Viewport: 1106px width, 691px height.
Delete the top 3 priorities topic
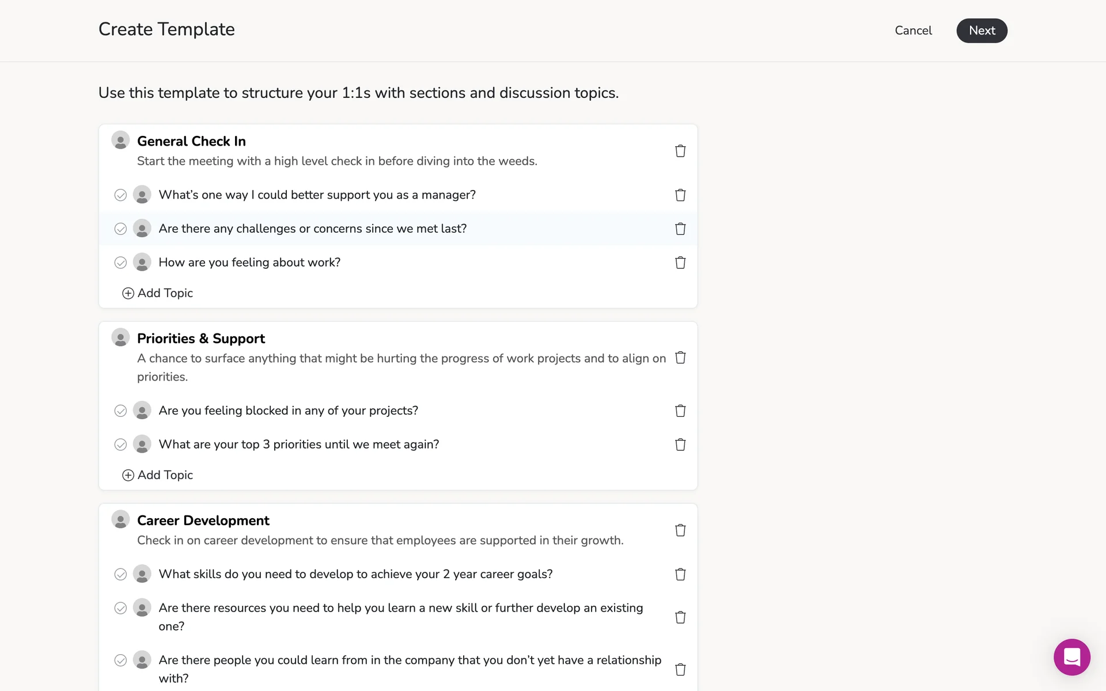680,445
